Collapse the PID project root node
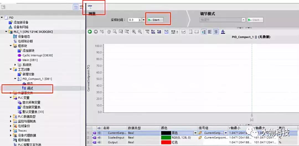 click(2, 17)
